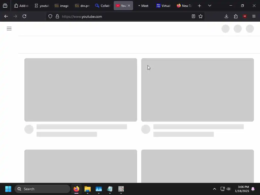The width and height of the screenshot is (260, 195).
Task: Open the YouTube guide hamburger menu
Action: coord(9,29)
